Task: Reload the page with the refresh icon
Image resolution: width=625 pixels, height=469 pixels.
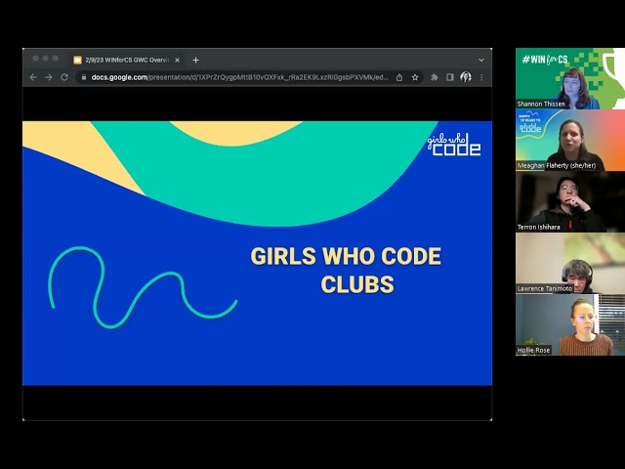Action: [x=64, y=77]
